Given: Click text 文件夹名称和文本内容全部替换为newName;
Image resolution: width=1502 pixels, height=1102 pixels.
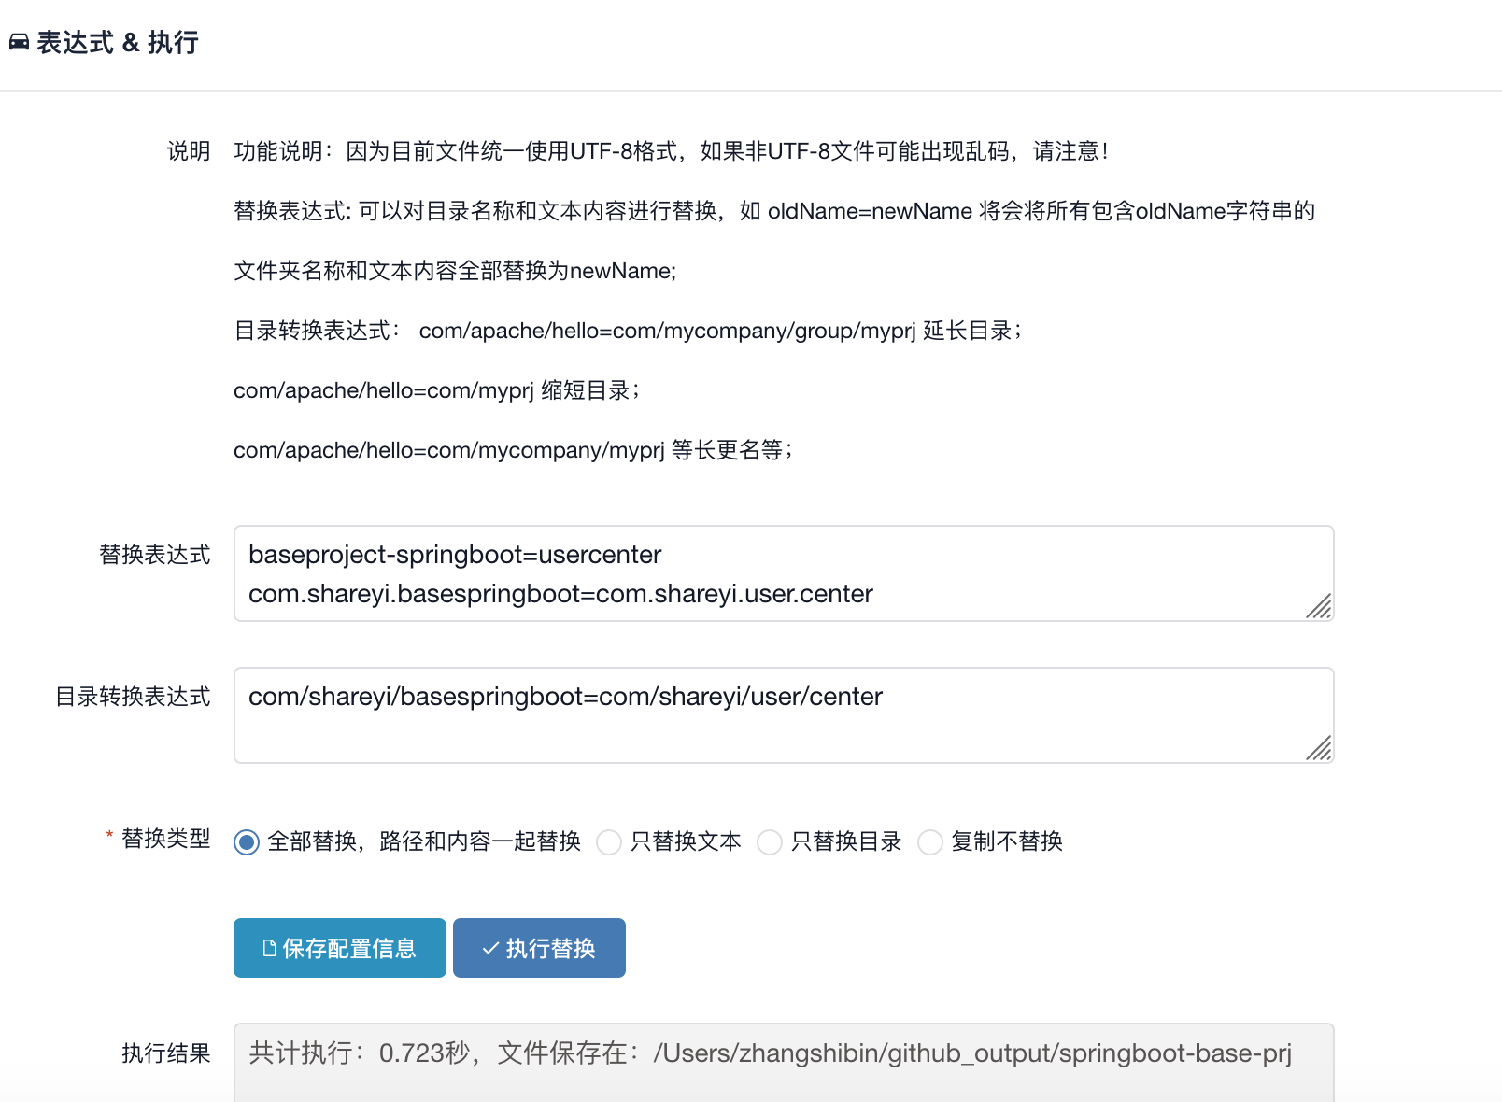Looking at the screenshot, I should (x=455, y=271).
